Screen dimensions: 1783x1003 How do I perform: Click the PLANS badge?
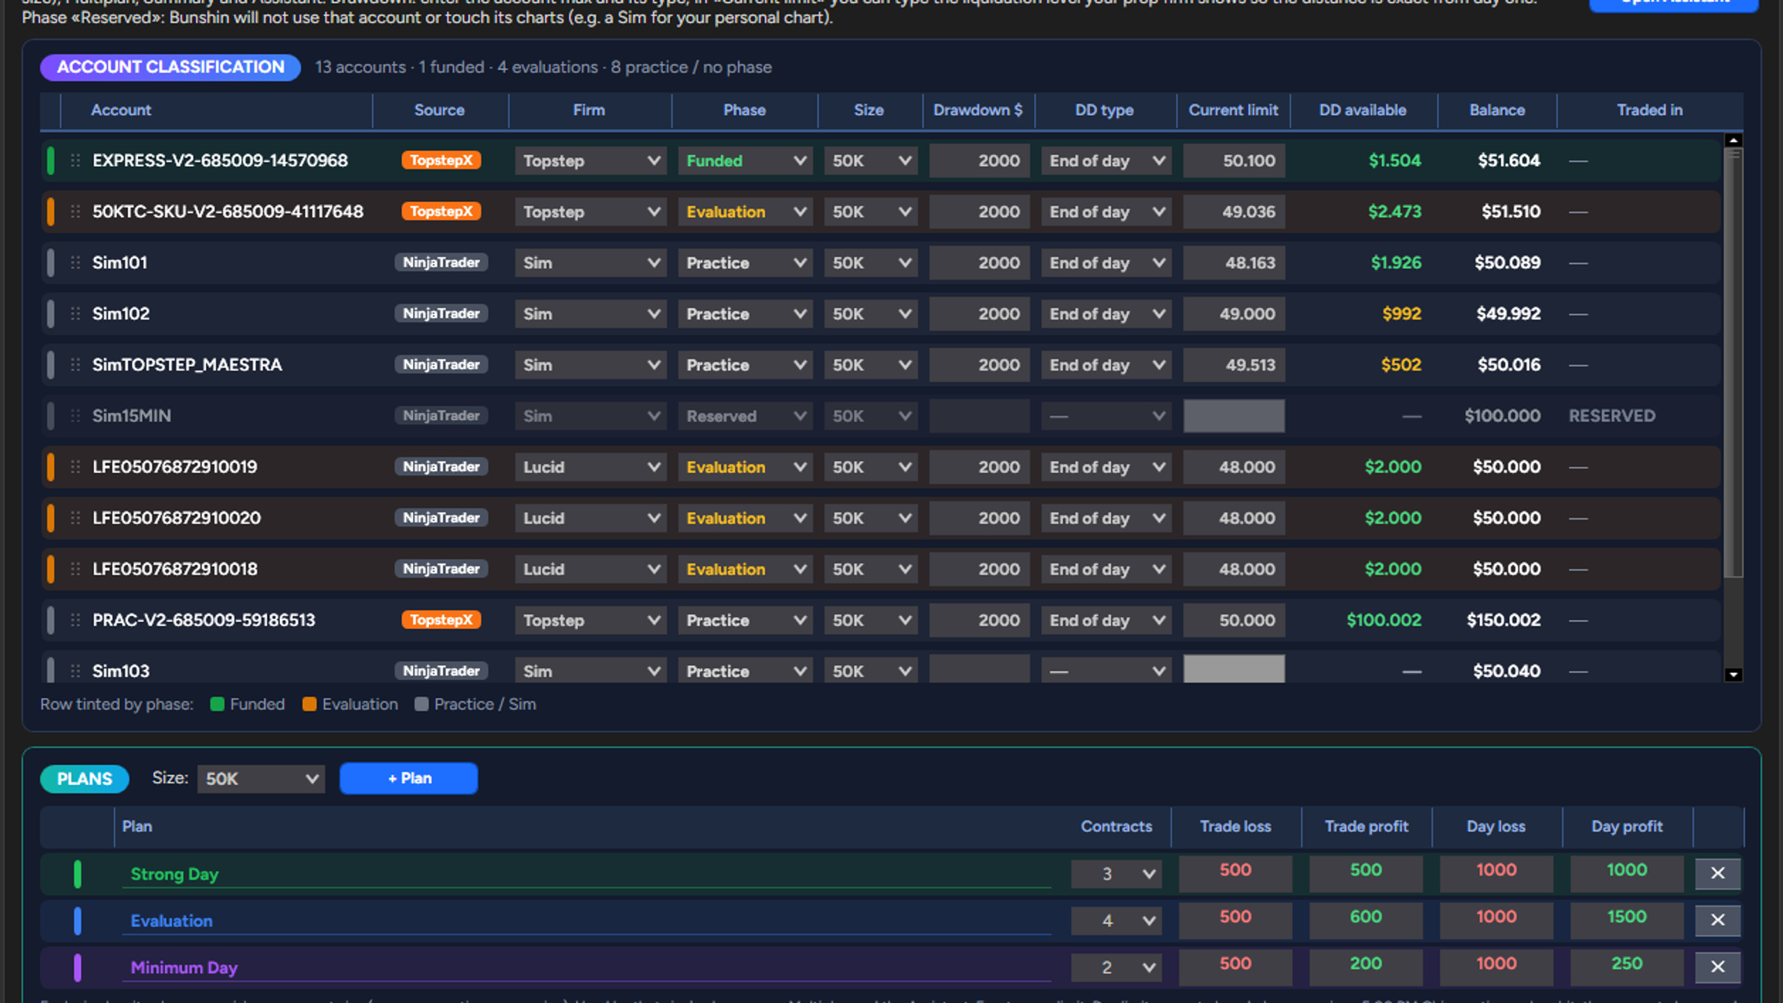click(84, 779)
